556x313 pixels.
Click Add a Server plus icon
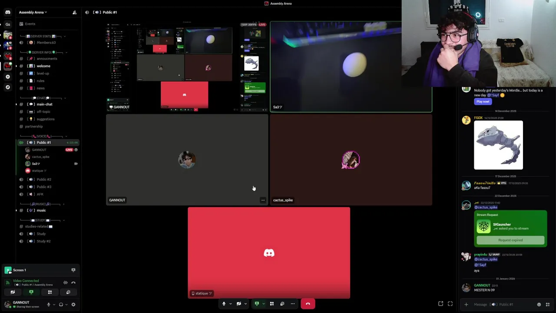pyautogui.click(x=7, y=77)
